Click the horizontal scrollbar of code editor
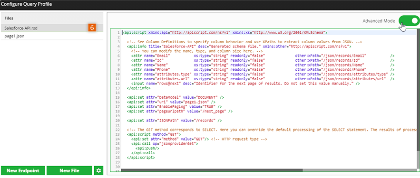Image resolution: width=420 pixels, height=178 pixels. point(212,170)
